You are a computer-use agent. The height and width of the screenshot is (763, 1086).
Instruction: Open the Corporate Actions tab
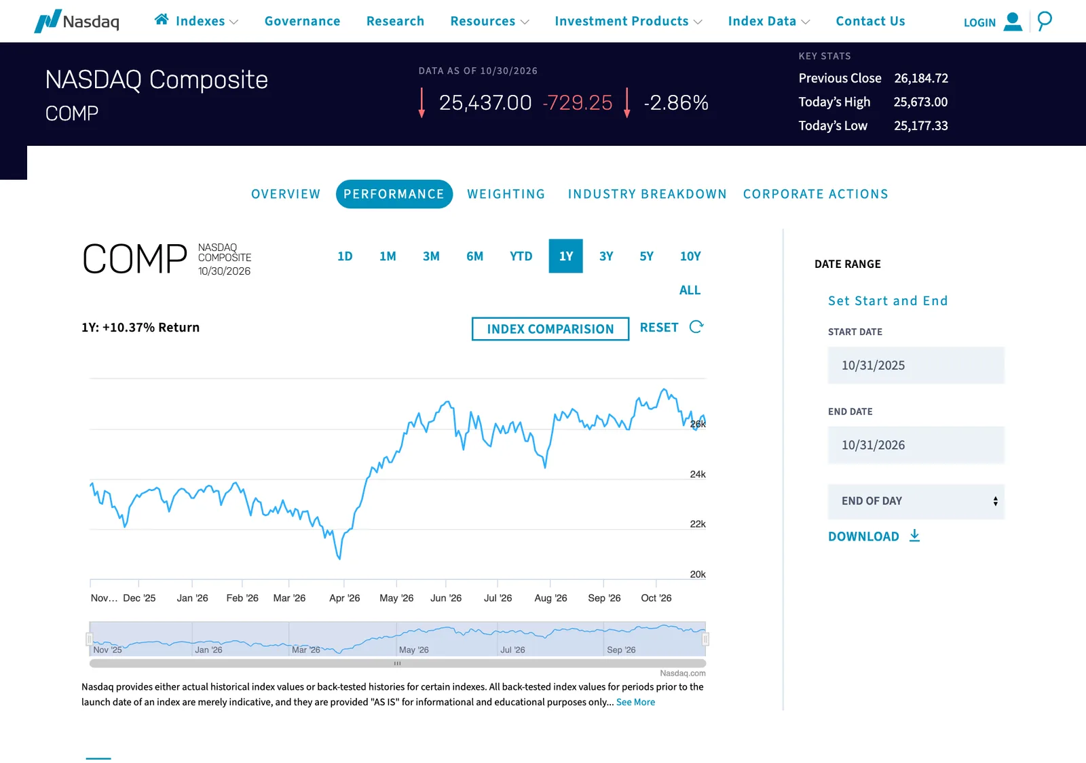[815, 194]
